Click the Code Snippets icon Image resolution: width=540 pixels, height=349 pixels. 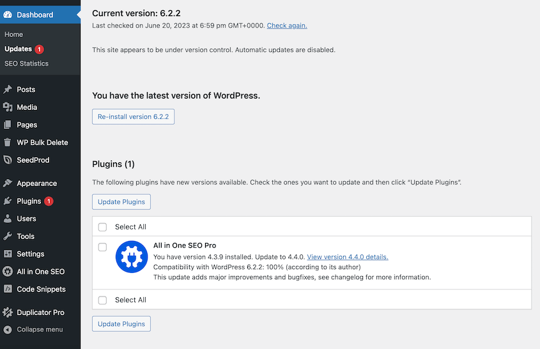click(x=8, y=289)
